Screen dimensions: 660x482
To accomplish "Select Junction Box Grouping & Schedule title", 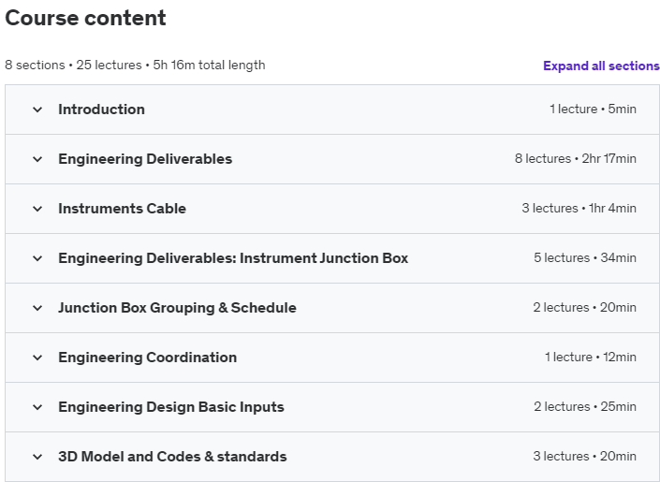I will pyautogui.click(x=177, y=308).
